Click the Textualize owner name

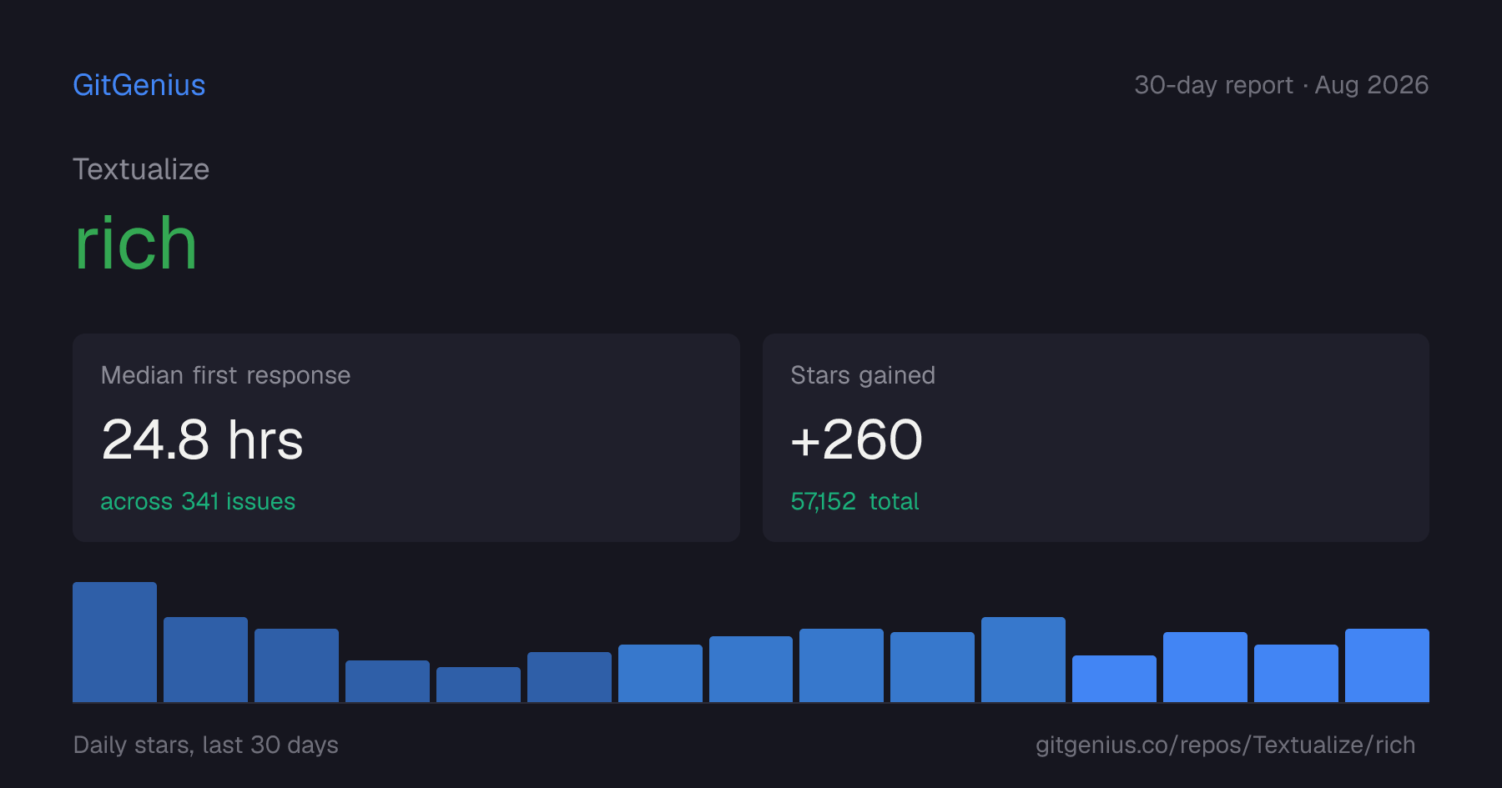point(141,169)
